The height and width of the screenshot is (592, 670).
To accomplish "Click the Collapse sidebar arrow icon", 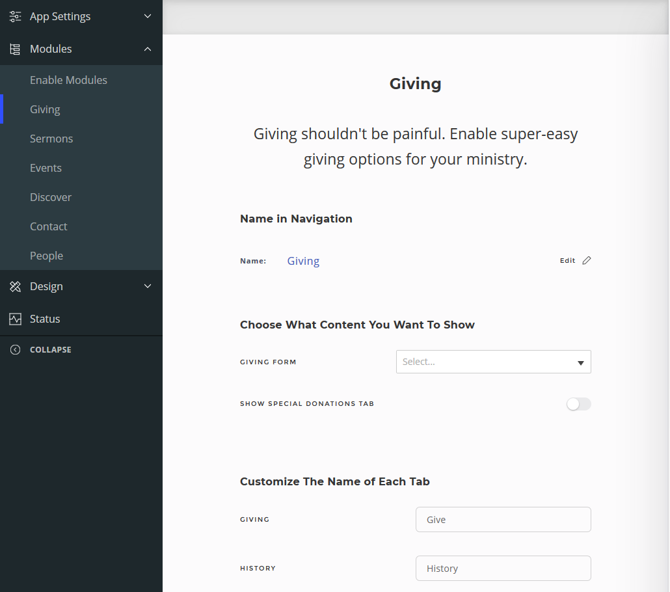I will (15, 349).
